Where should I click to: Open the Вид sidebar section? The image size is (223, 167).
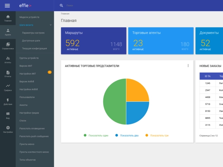8,115
